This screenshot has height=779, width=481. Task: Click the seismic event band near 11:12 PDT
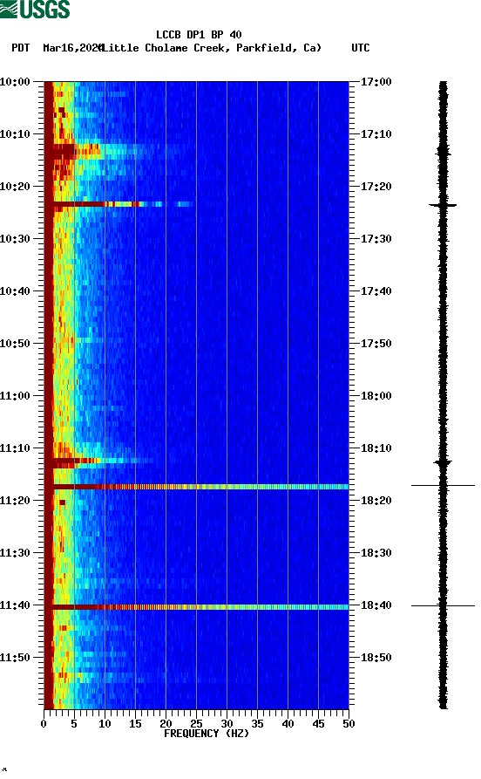point(99,461)
